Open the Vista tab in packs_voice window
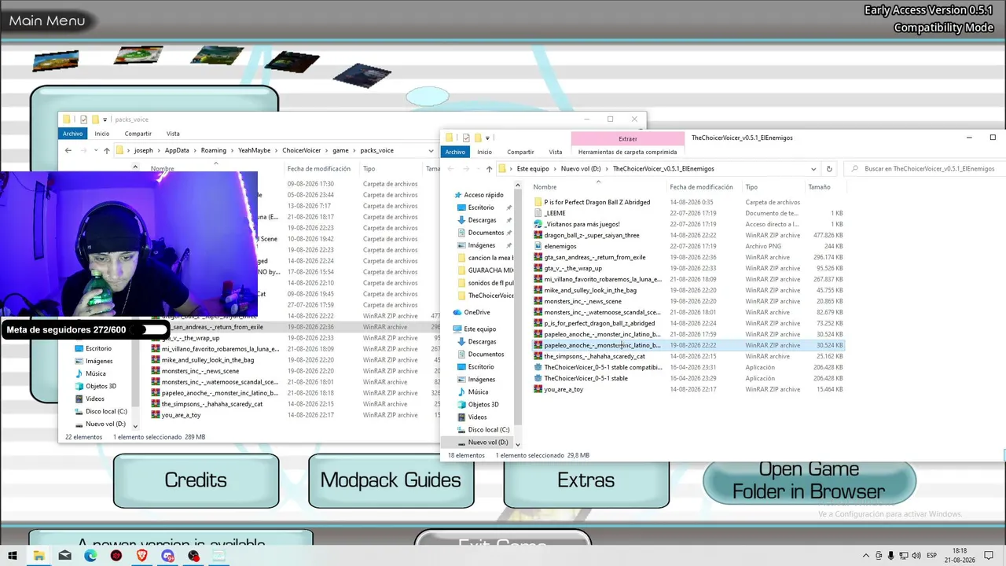Screen dimensions: 1006x566 point(173,134)
